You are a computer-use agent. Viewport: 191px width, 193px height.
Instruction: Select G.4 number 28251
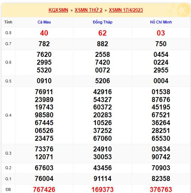161,130
